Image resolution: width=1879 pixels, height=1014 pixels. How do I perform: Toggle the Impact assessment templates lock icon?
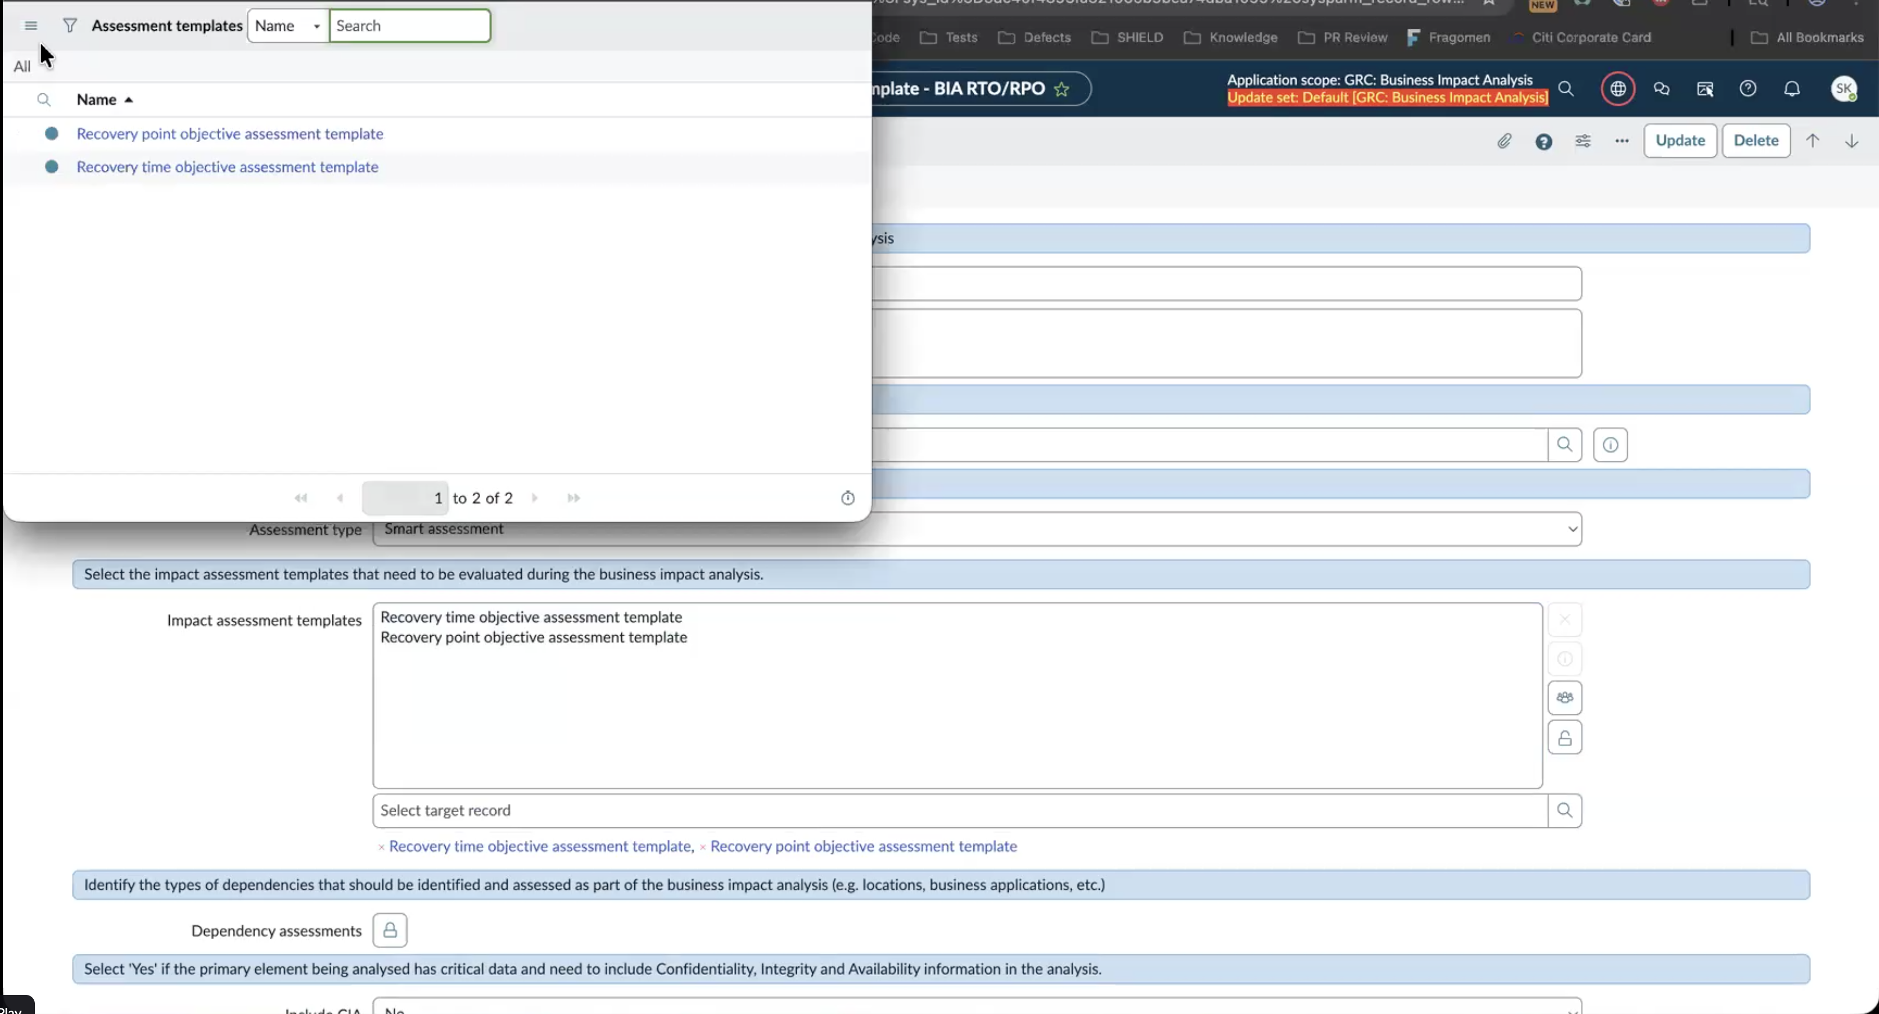(1565, 737)
